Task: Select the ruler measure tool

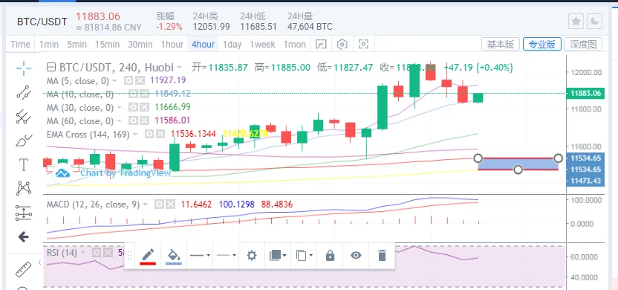Action: click(x=24, y=269)
